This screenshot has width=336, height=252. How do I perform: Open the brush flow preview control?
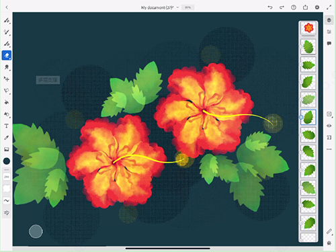[x=7, y=189]
